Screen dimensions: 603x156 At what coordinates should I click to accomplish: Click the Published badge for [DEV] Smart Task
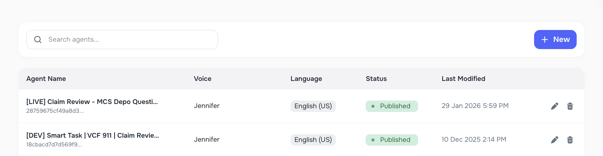[x=391, y=140]
